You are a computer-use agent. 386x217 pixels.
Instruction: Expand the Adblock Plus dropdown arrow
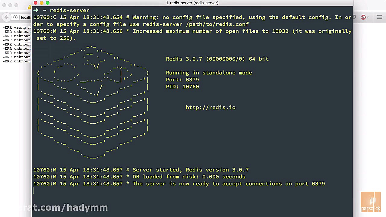point(368,17)
